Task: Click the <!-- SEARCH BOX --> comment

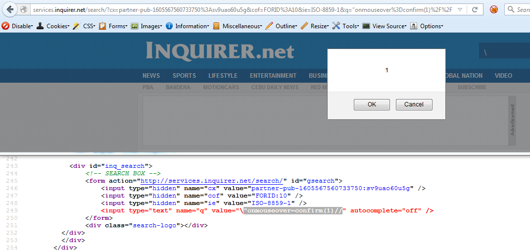Action: pos(123,173)
